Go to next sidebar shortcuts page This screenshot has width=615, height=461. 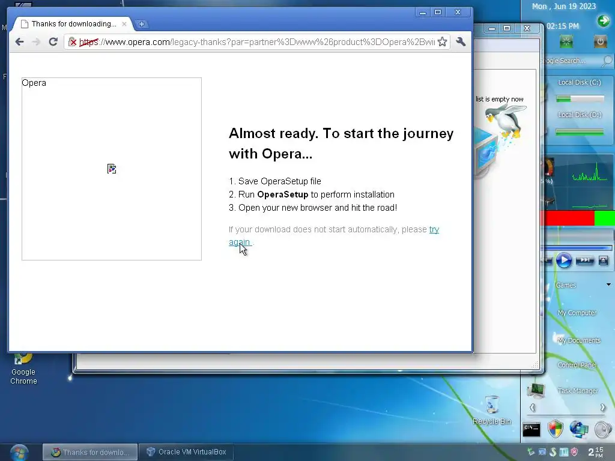pyautogui.click(x=603, y=408)
